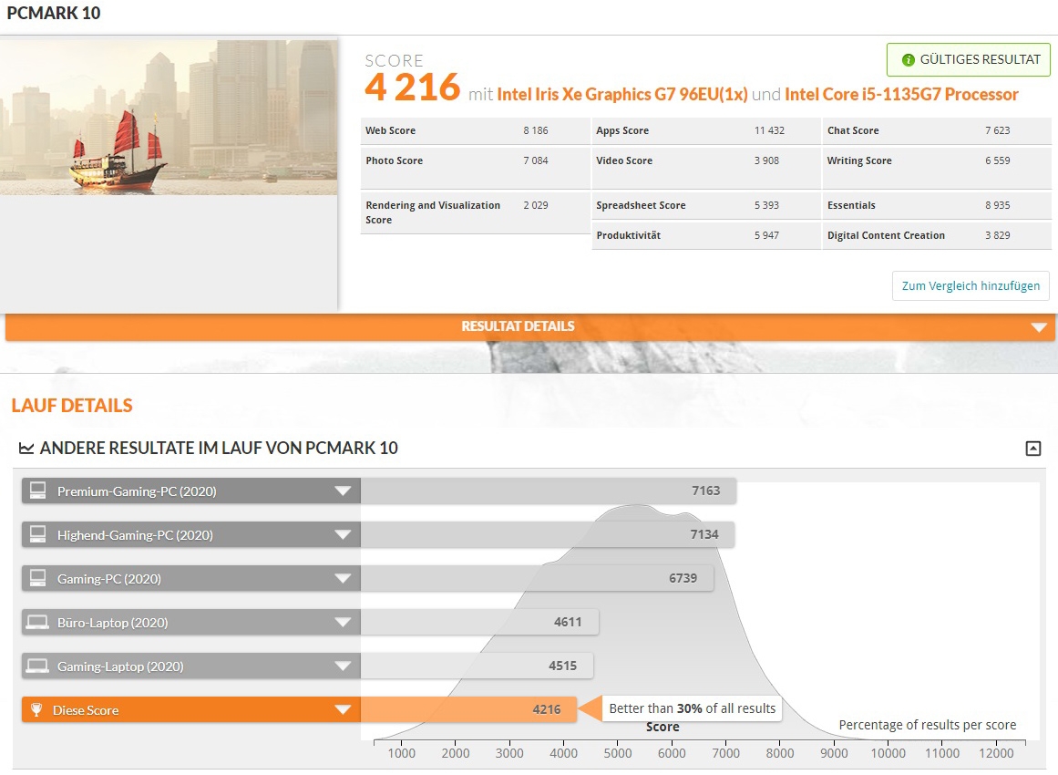Image resolution: width=1058 pixels, height=775 pixels.
Task: Click the 5000 axis tick label
Action: (617, 753)
